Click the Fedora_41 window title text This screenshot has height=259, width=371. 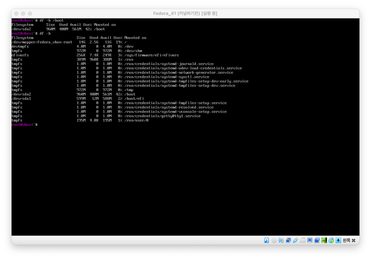185,14
